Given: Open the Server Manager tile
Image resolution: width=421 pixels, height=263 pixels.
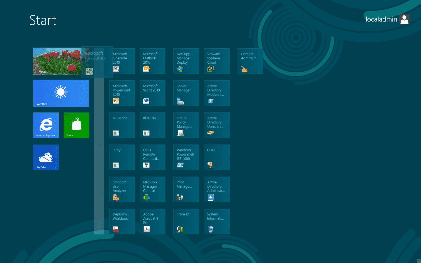Looking at the screenshot, I should tap(186, 93).
